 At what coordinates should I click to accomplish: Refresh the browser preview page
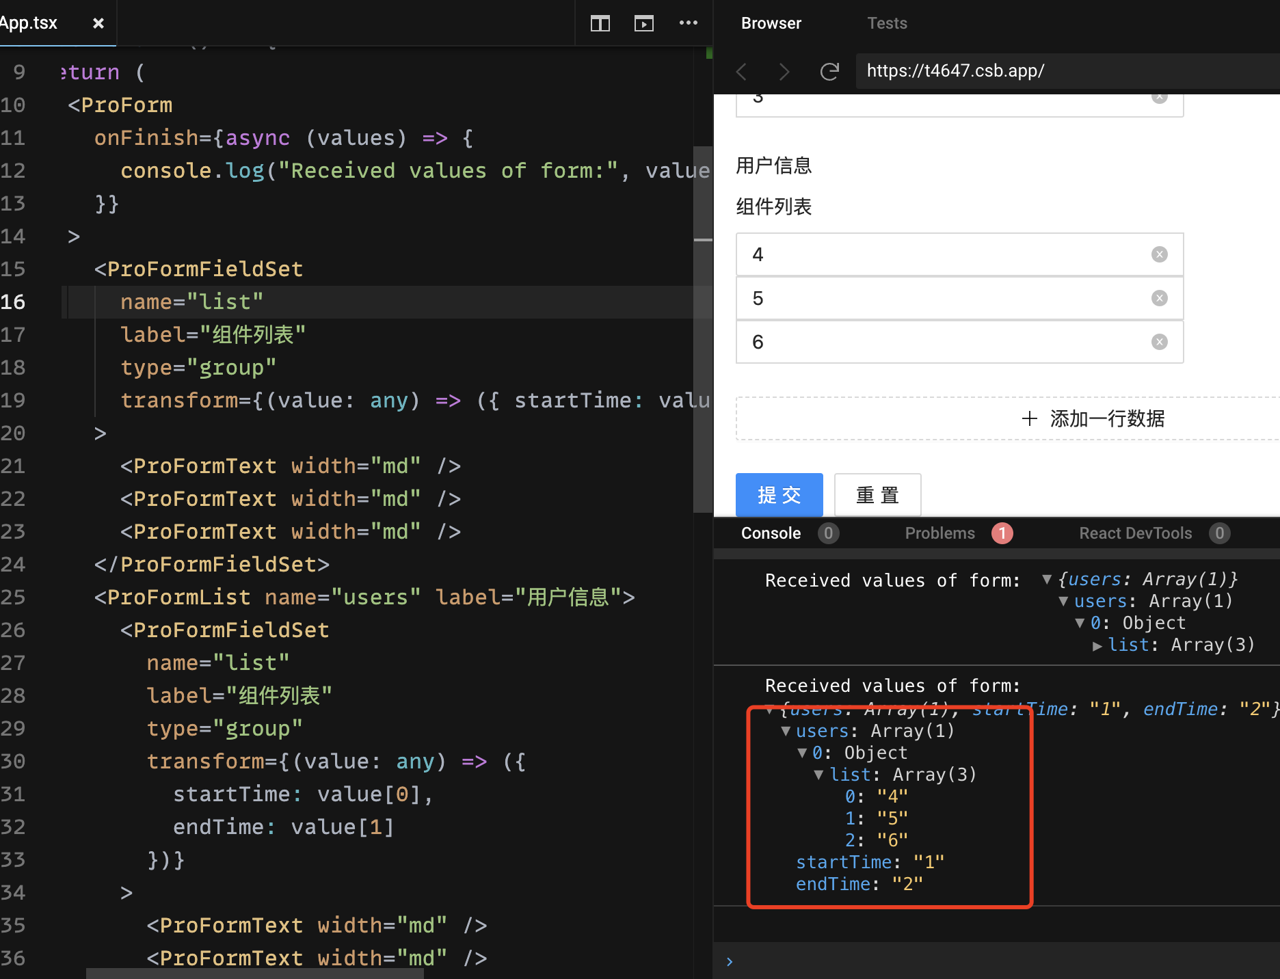tap(829, 71)
